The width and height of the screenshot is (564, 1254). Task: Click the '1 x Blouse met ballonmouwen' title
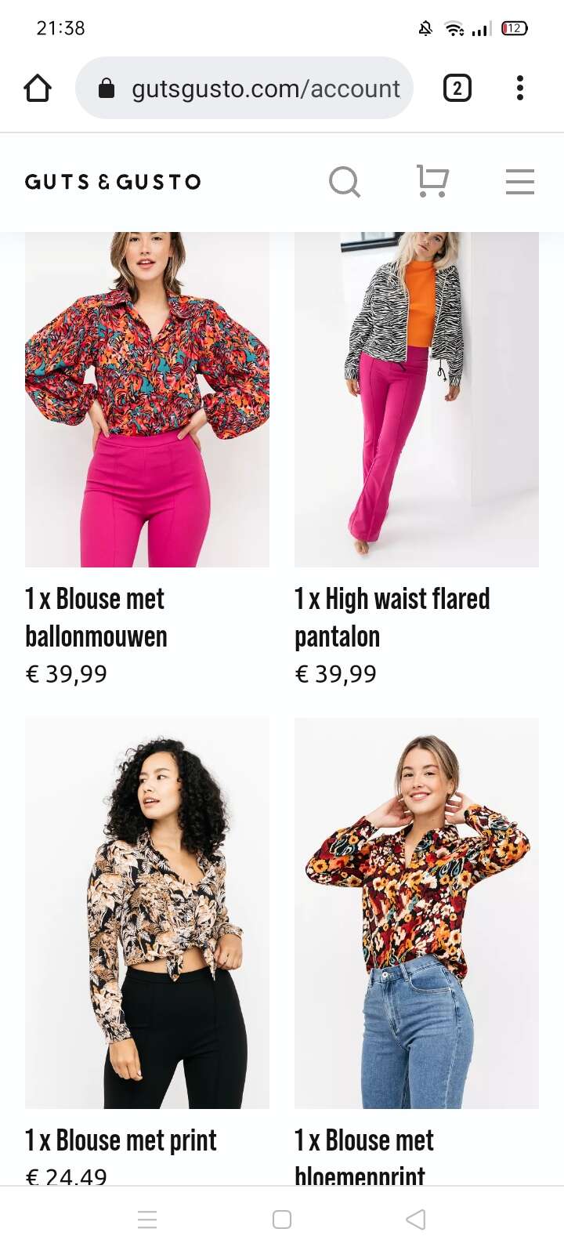tap(96, 618)
